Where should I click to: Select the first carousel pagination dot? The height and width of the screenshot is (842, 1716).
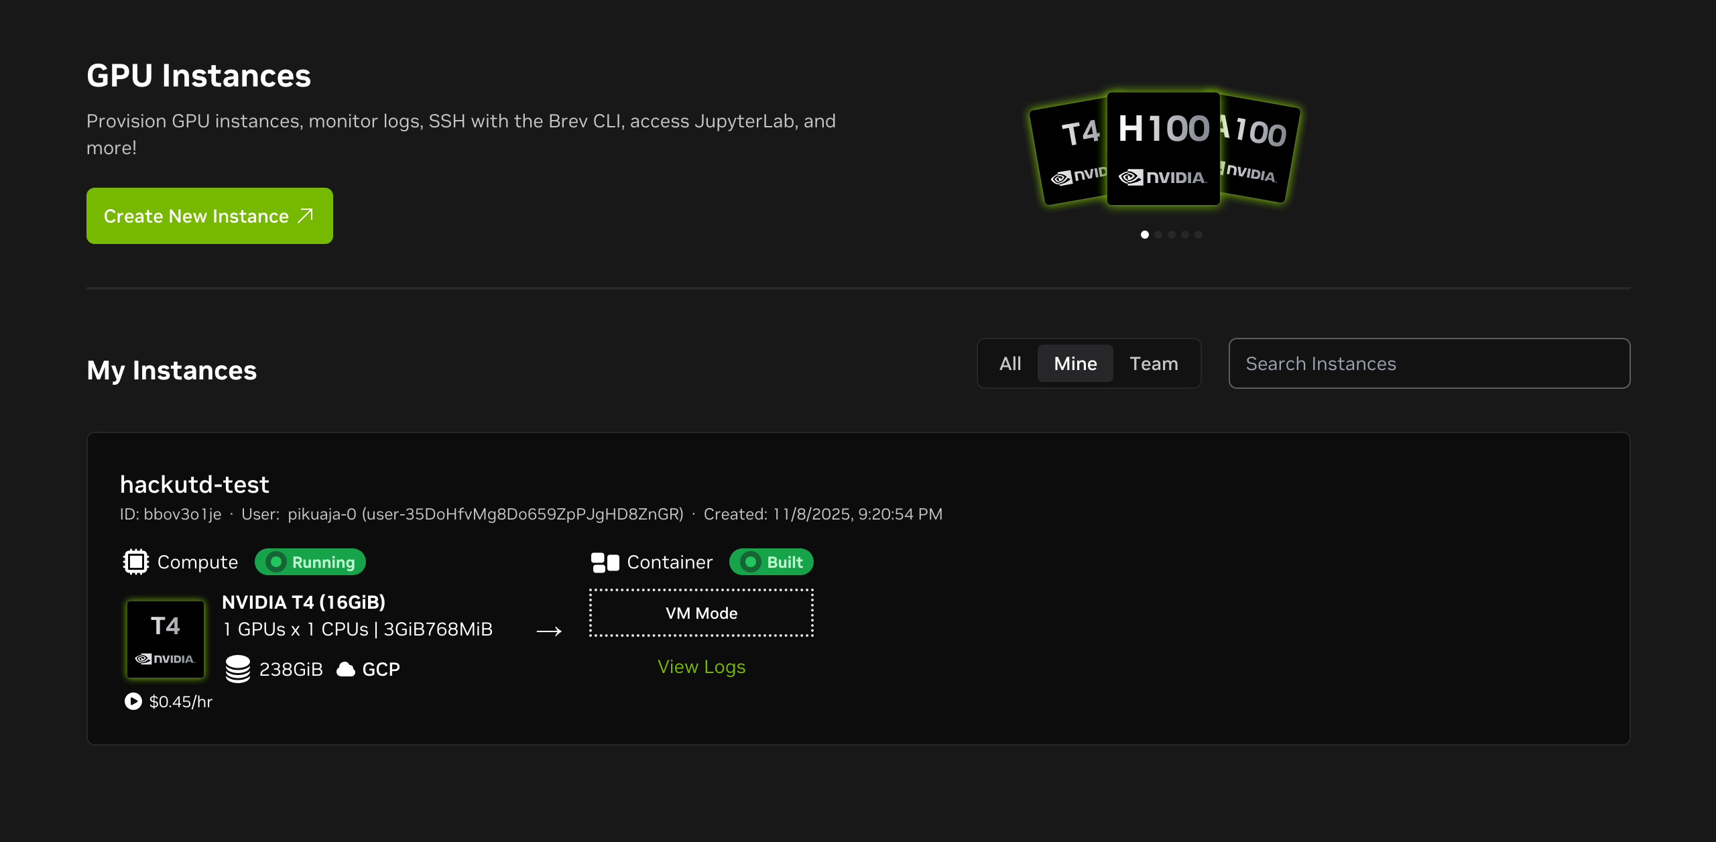(x=1145, y=235)
